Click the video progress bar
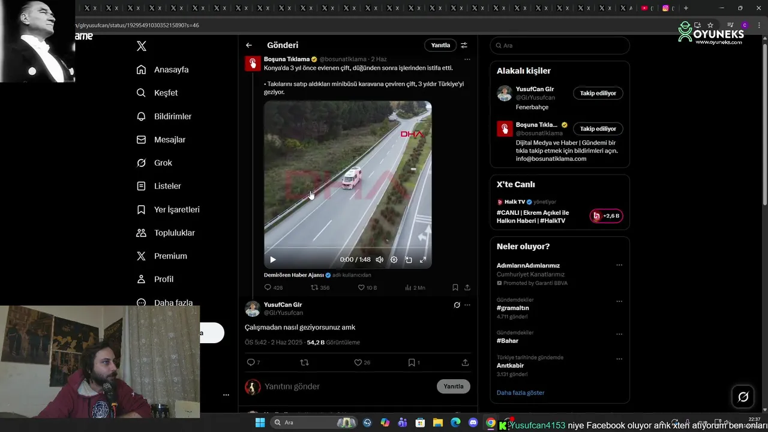 347,248
